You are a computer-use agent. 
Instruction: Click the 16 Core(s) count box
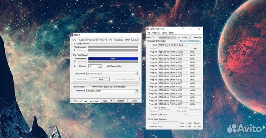(x=179, y=38)
